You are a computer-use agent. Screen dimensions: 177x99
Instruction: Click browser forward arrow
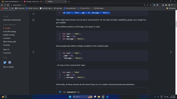(x=5, y=5)
